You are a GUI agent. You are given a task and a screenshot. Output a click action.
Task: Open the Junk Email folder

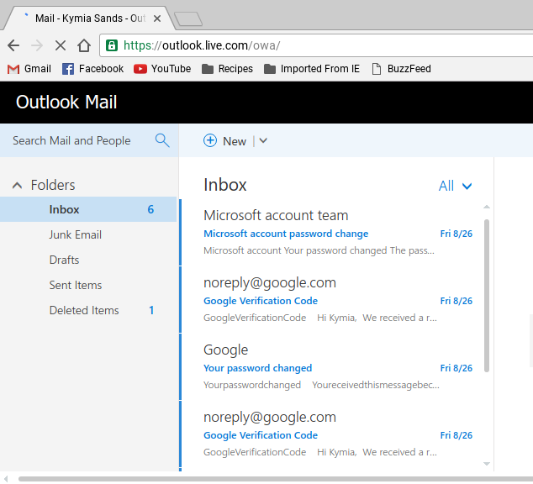(x=75, y=234)
